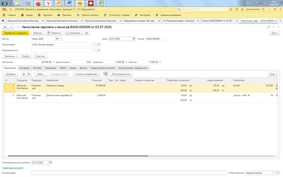Show help for Начислено amount
This screenshot has height=177, width=283.
click(54, 62)
